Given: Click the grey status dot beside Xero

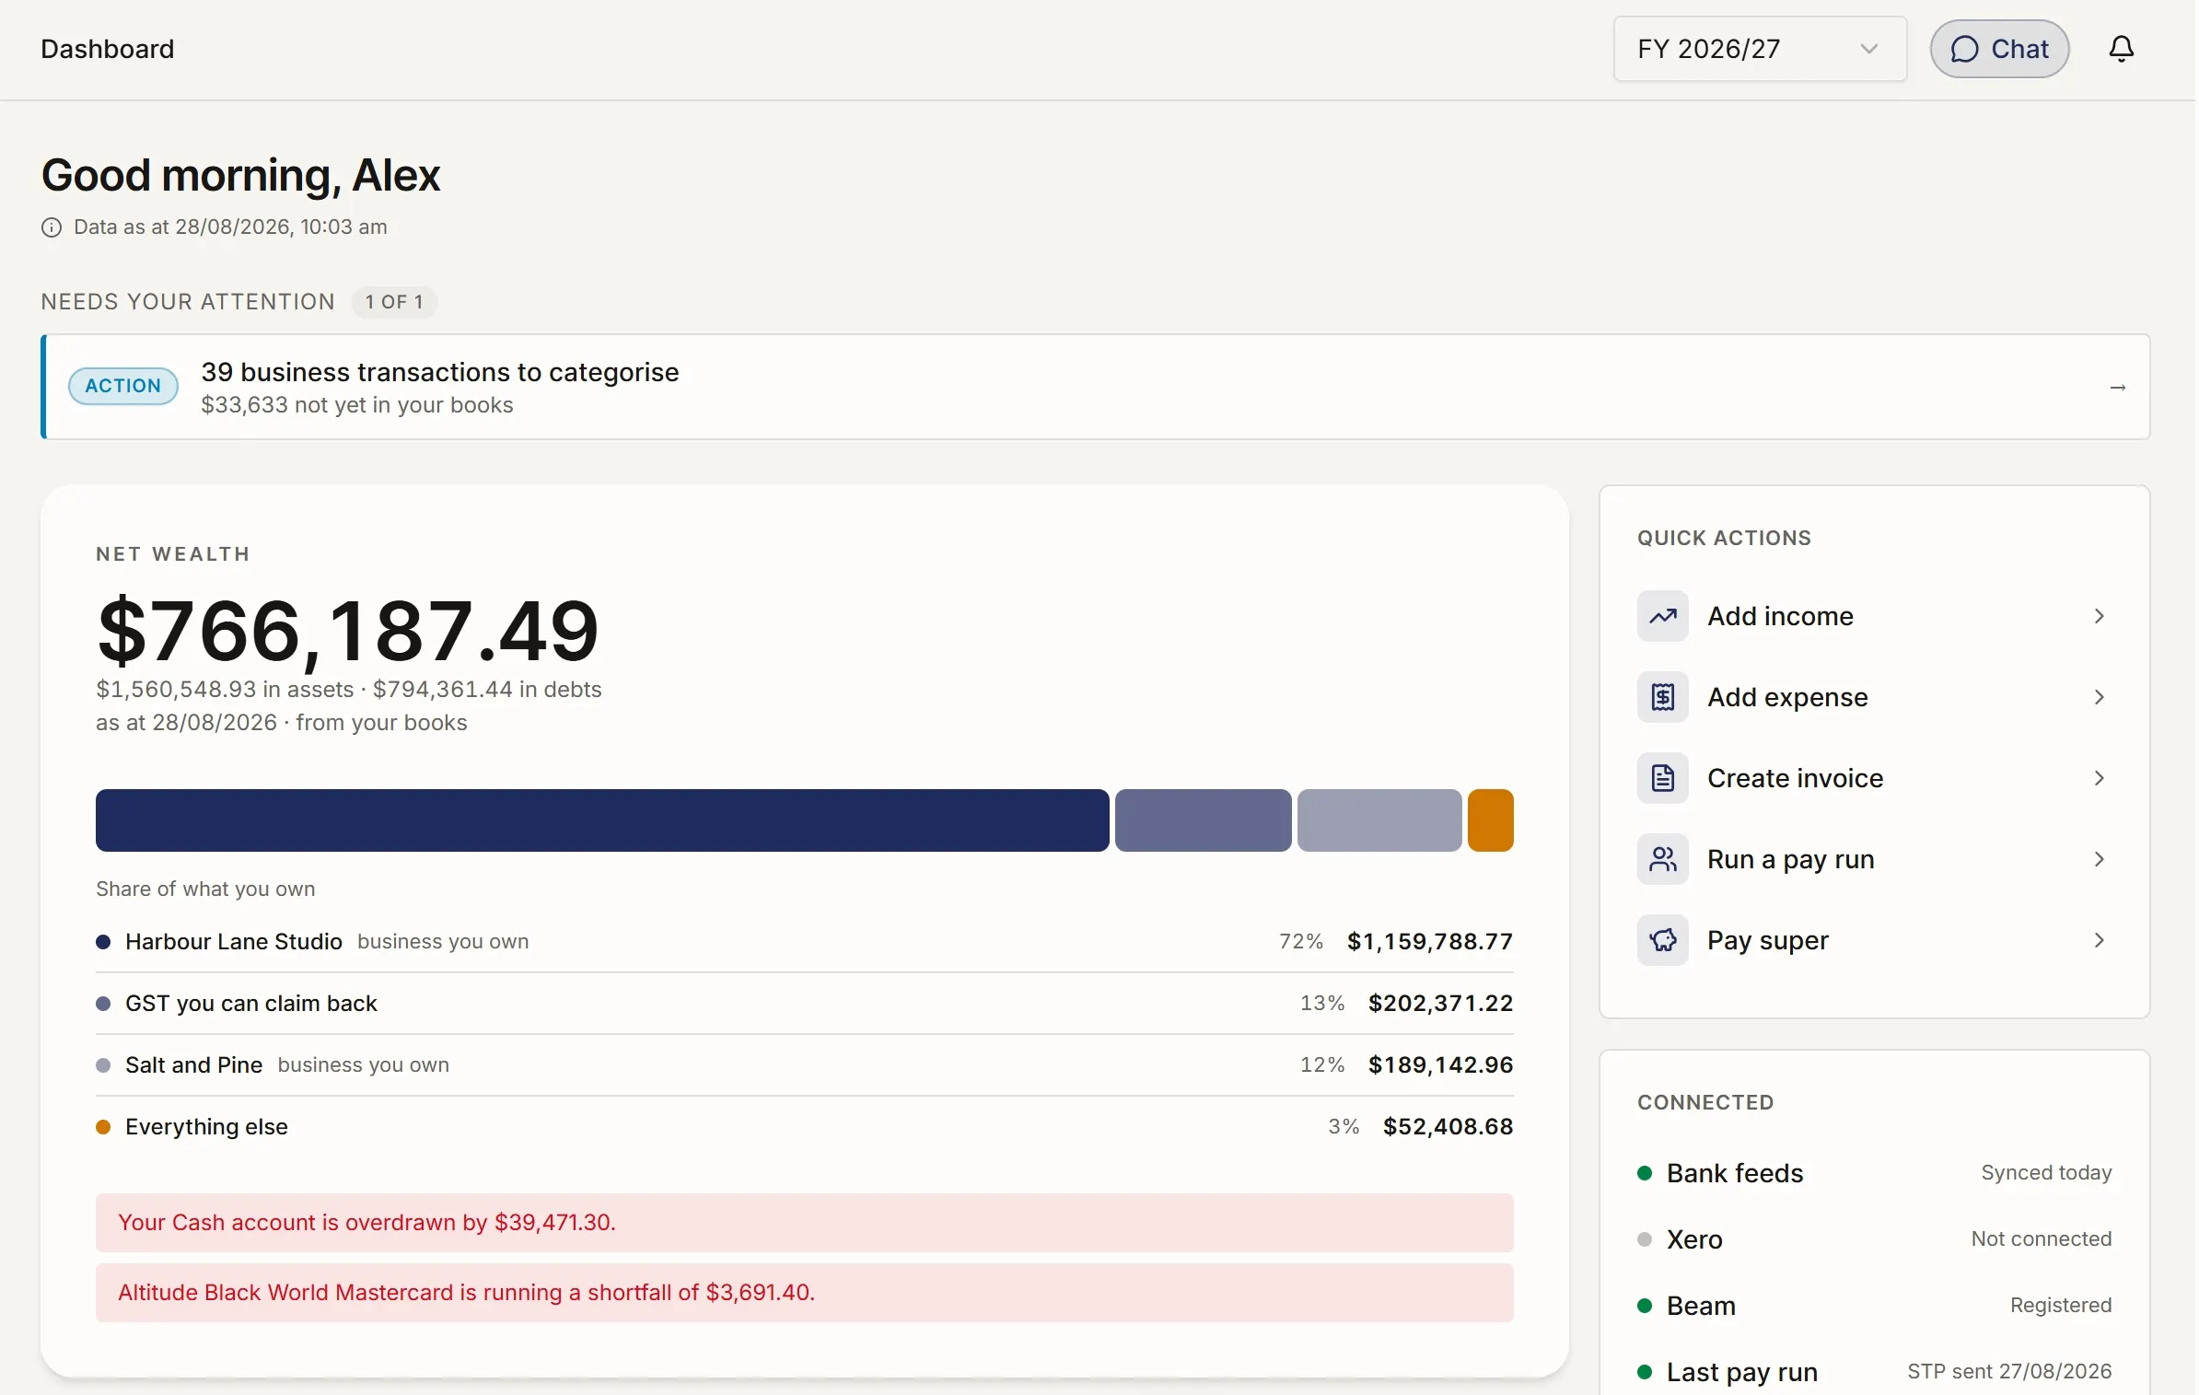Looking at the screenshot, I should [1645, 1239].
